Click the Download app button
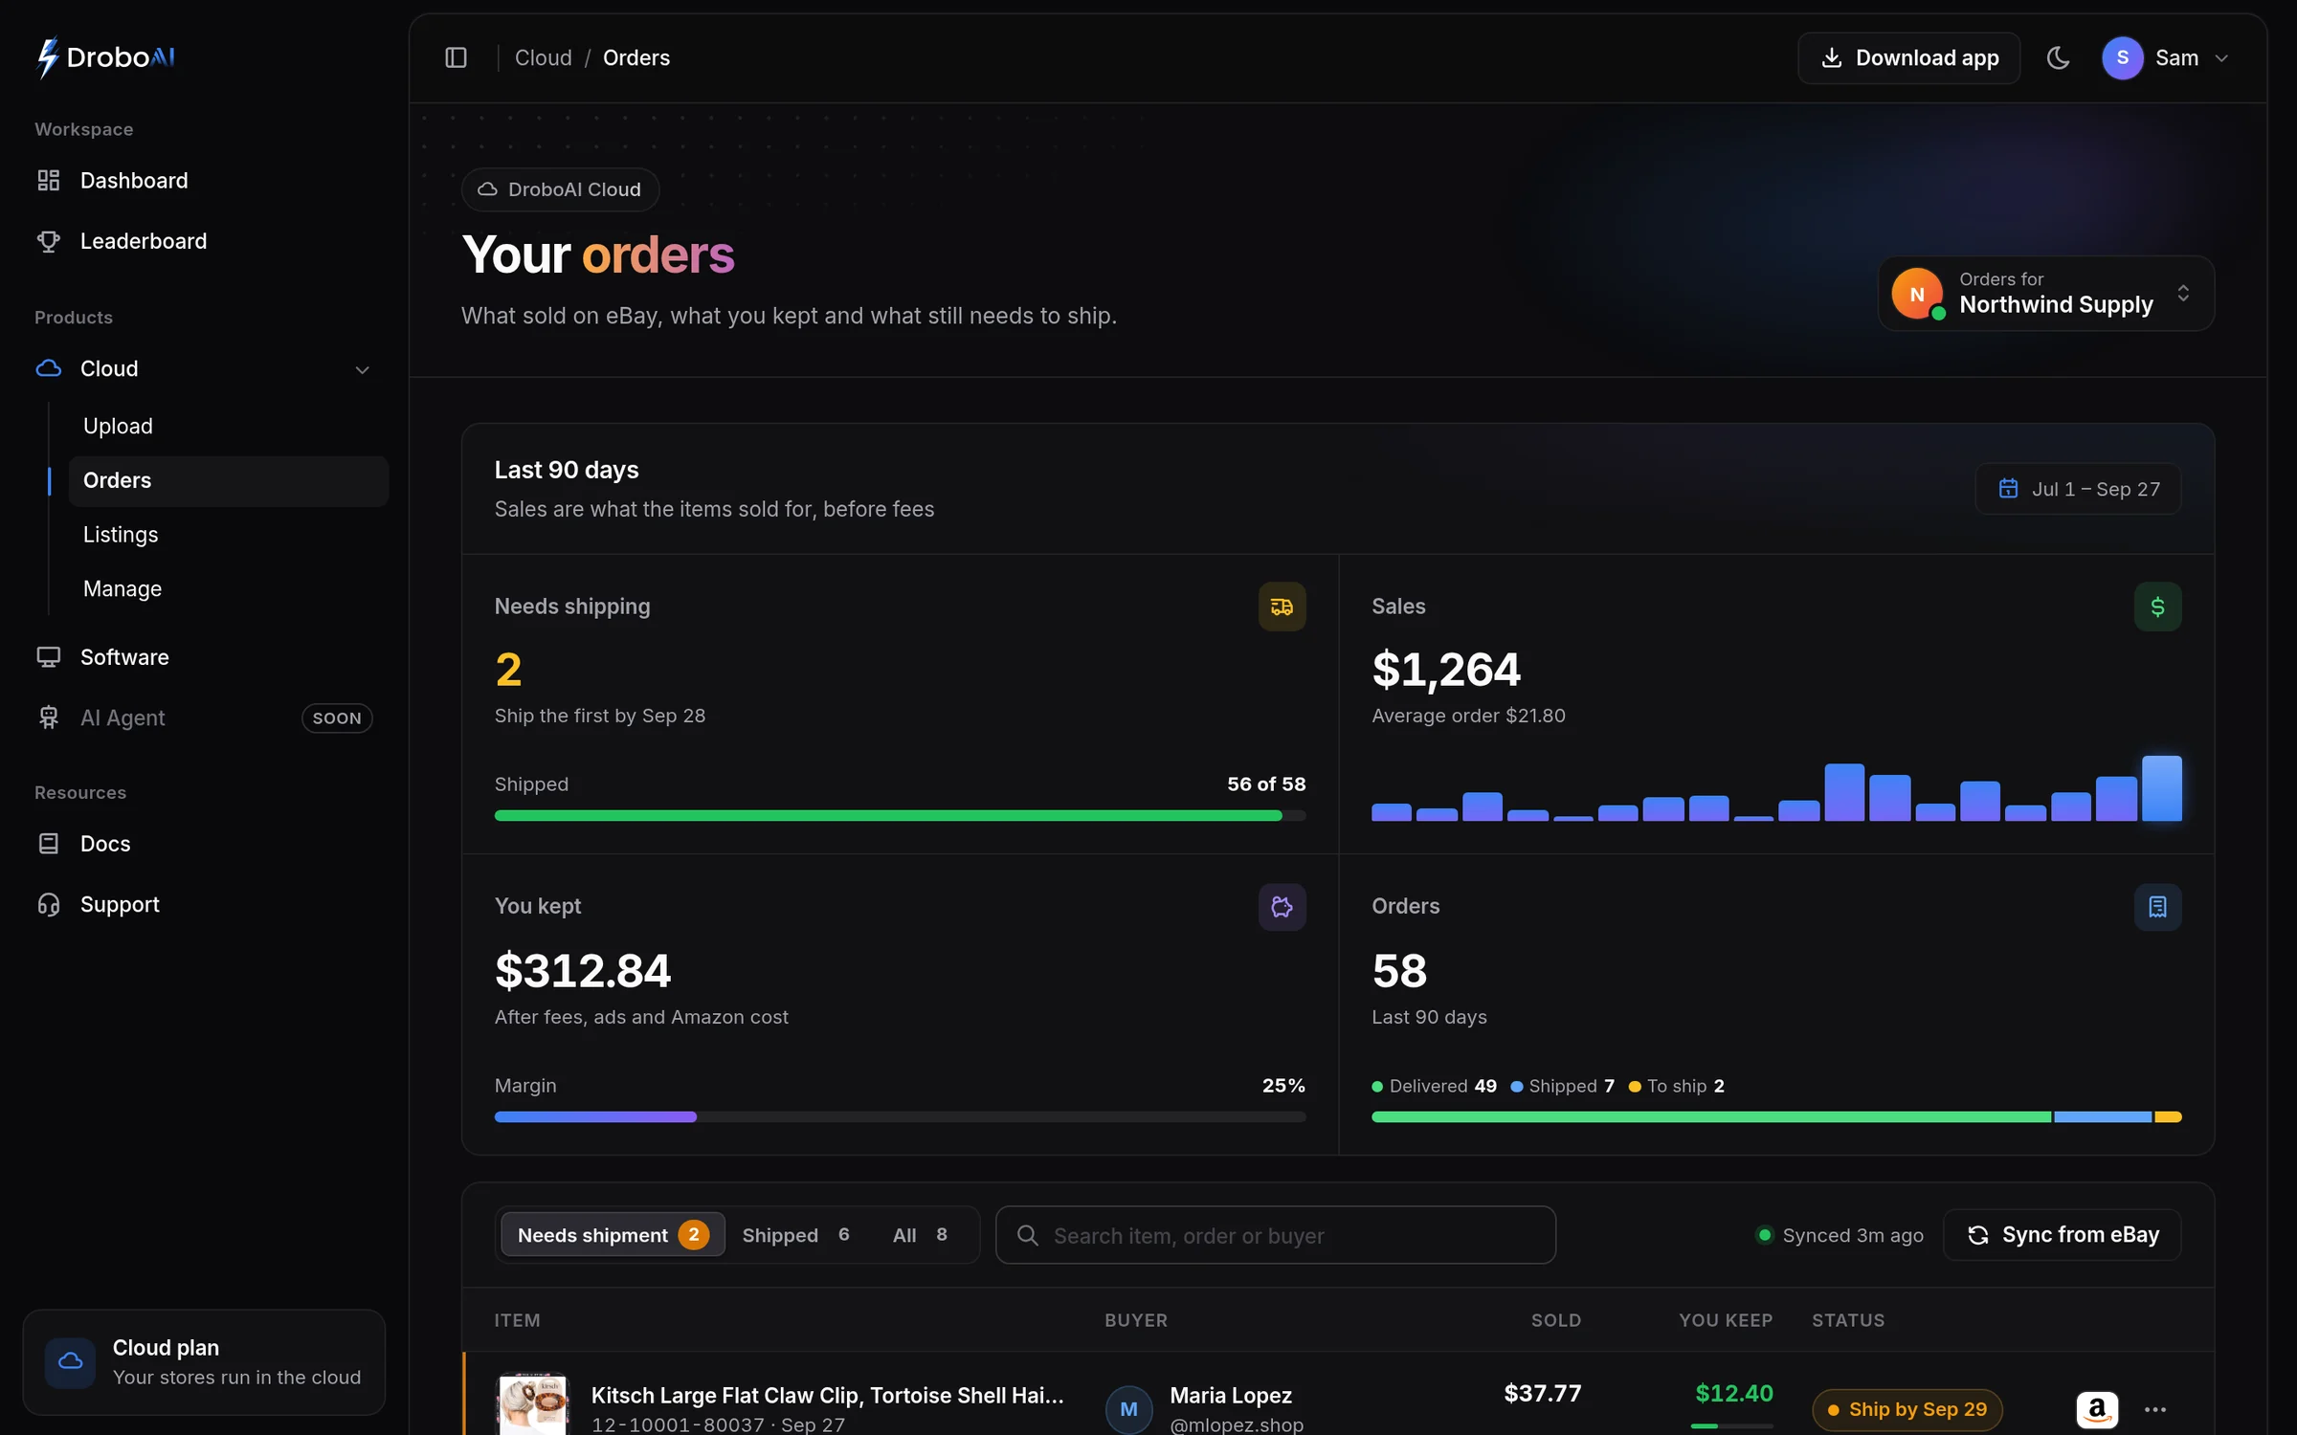Viewport: 2297px width, 1435px height. pyautogui.click(x=1908, y=57)
